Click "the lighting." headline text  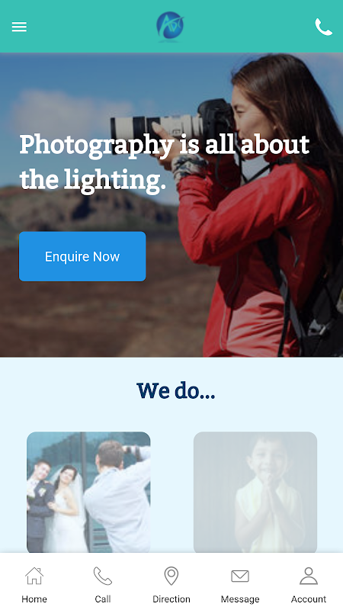[92, 181]
